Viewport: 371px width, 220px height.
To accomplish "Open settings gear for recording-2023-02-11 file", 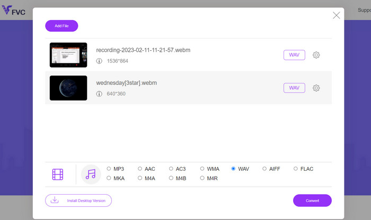I will 316,55.
